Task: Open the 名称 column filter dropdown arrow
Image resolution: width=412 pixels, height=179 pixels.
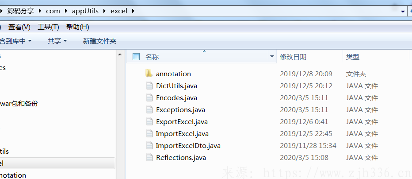Action: [x=272, y=57]
